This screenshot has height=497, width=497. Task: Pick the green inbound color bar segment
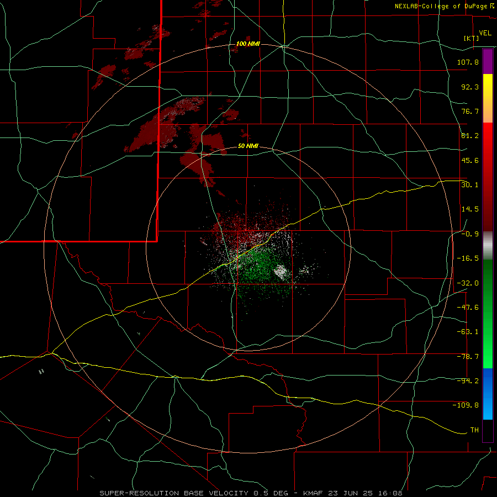[x=488, y=314]
